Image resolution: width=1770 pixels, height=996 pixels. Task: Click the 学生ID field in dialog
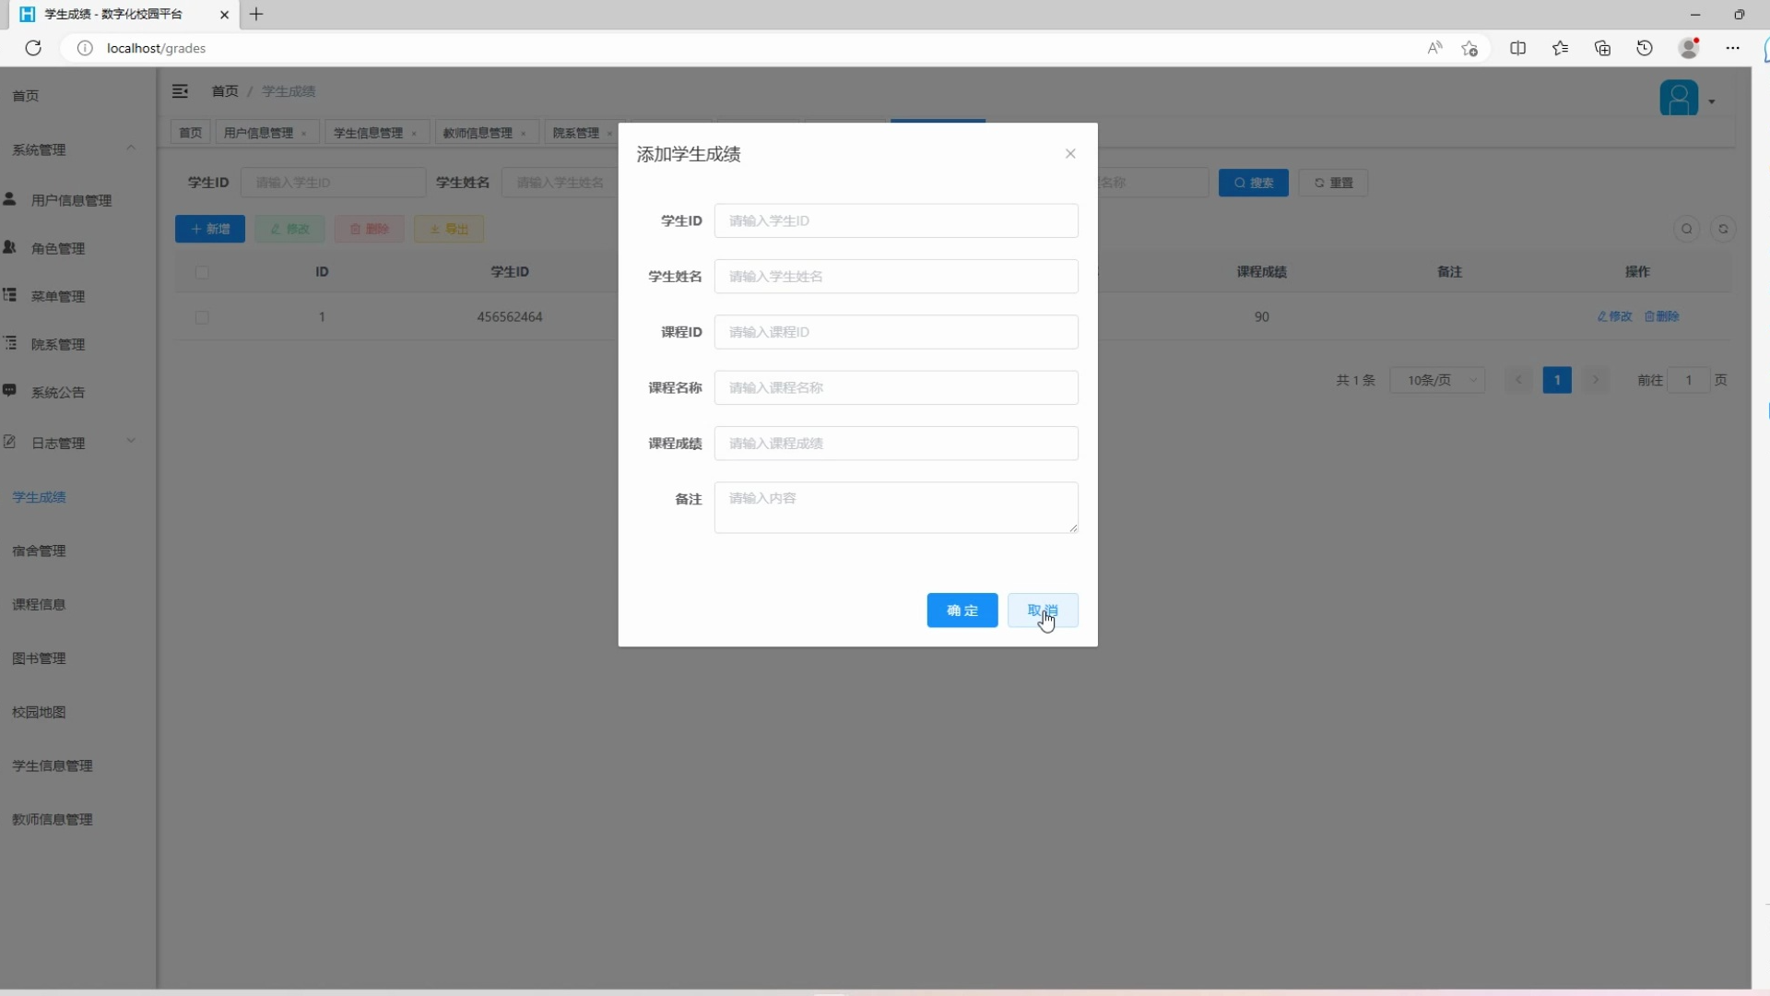coord(896,221)
